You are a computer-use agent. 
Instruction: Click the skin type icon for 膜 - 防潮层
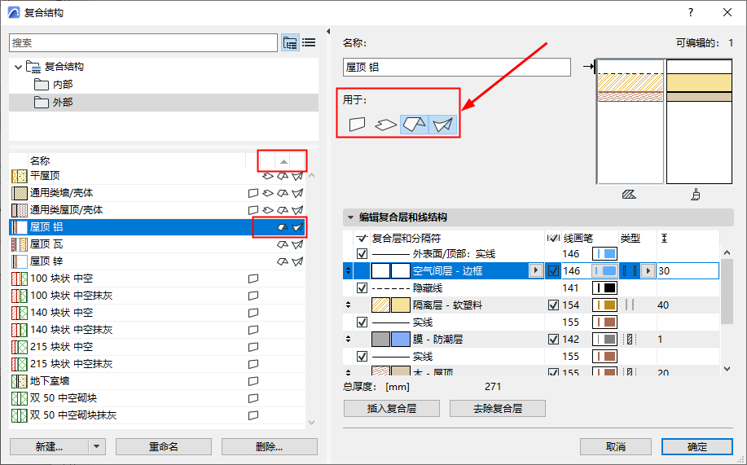pyautogui.click(x=630, y=340)
